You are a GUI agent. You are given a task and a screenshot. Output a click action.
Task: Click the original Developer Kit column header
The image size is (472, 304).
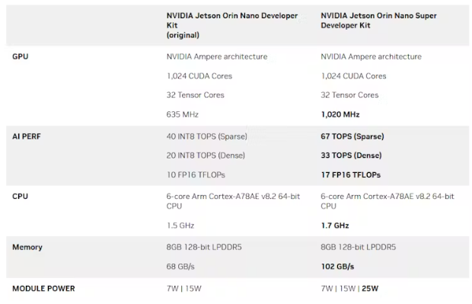point(232,25)
